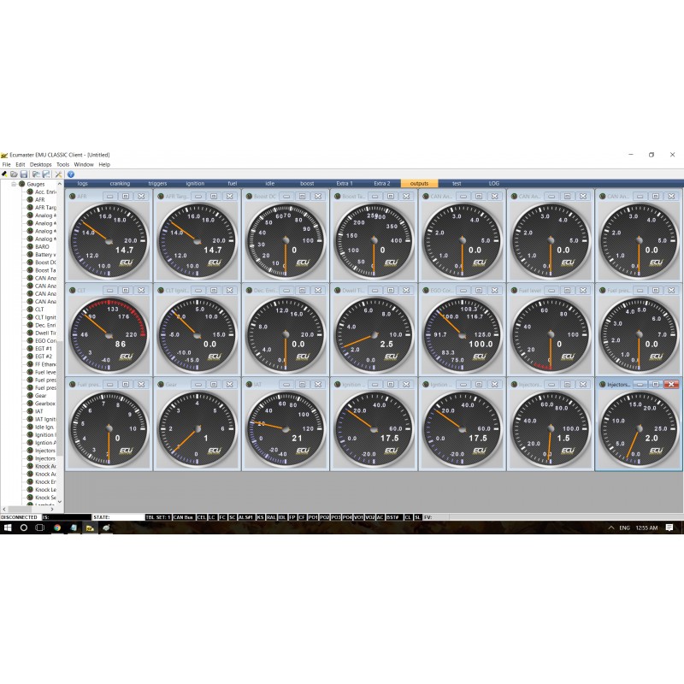Viewport: 684px width, 684px height.
Task: Switch to the fuel desktop tab
Action: tap(233, 184)
